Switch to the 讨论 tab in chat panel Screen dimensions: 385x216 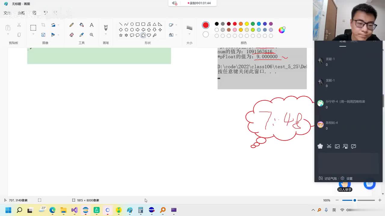(x=343, y=42)
